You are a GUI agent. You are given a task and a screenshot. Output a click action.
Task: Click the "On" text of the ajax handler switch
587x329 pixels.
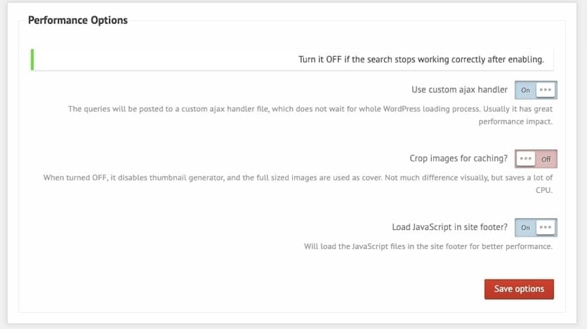click(x=526, y=90)
